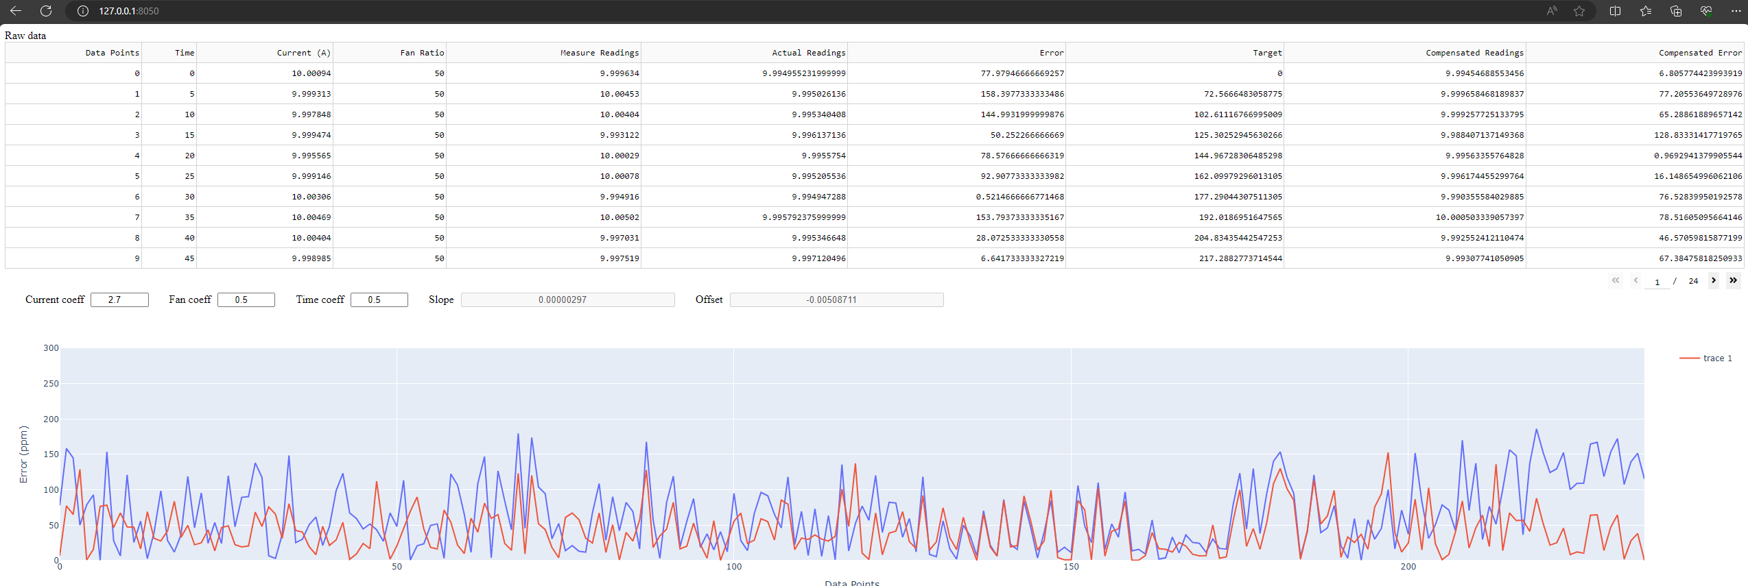The image size is (1748, 586).
Task: Open Browser essentials heart icon
Action: point(1705,11)
